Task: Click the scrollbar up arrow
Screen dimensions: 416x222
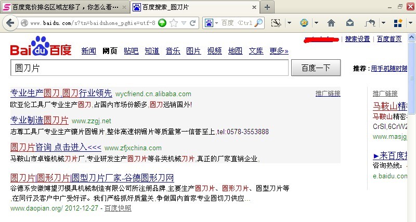Action: click(x=411, y=37)
